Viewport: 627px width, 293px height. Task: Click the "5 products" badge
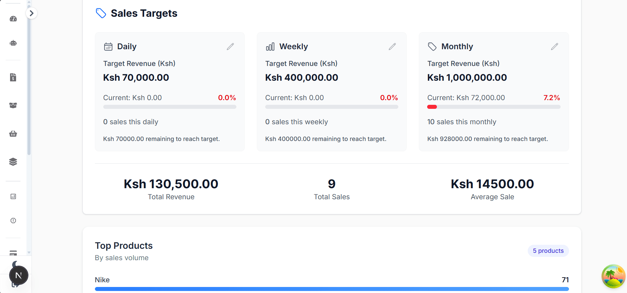pyautogui.click(x=548, y=251)
